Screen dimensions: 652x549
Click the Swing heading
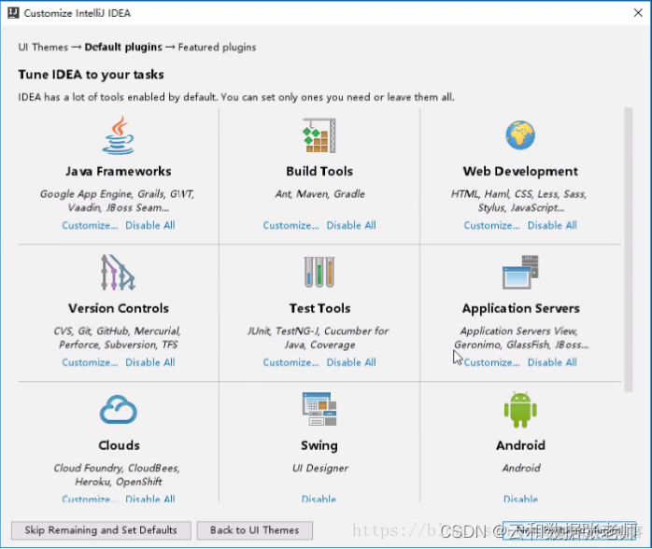point(319,445)
